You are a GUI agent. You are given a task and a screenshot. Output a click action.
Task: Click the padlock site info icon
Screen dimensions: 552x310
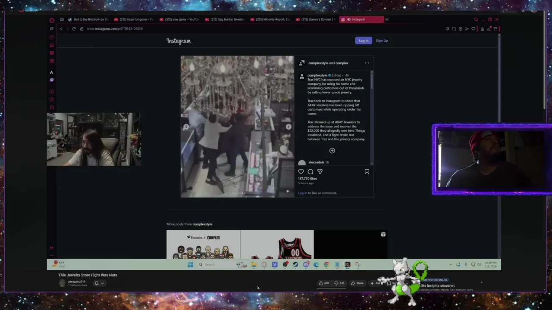click(82, 29)
